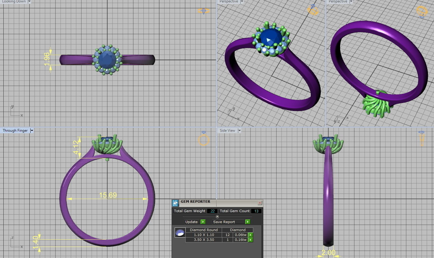Click the 0.06tw weight cell
434x258 pixels.
[240, 235]
